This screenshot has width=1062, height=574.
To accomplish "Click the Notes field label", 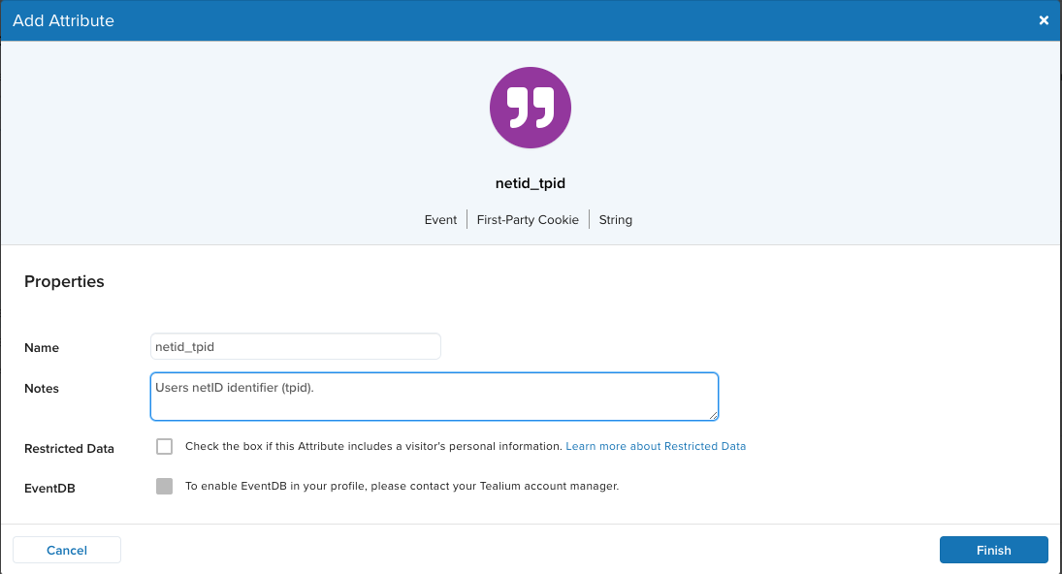I will tap(42, 389).
